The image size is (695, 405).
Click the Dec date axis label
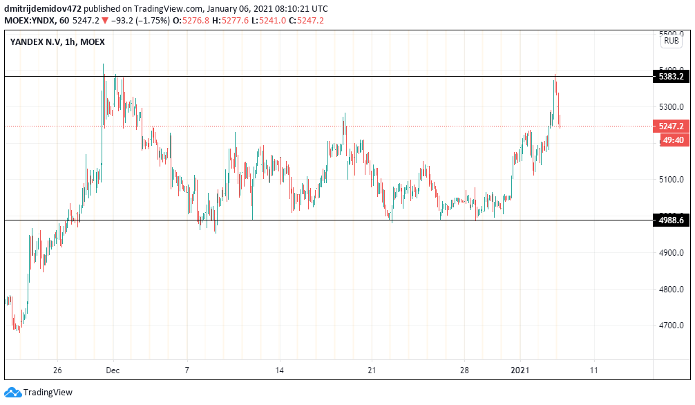113,370
